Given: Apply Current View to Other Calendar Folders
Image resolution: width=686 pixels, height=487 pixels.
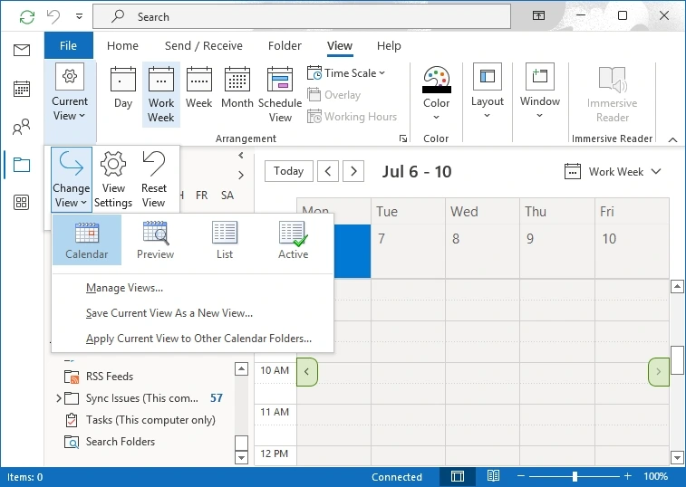Looking at the screenshot, I should (x=192, y=339).
